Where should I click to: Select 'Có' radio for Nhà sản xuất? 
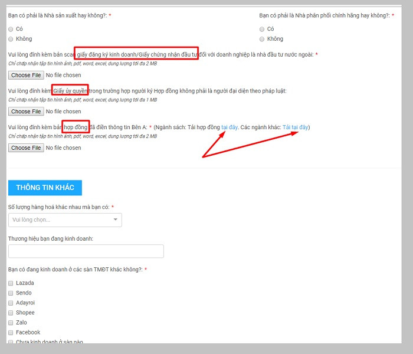tap(11, 28)
